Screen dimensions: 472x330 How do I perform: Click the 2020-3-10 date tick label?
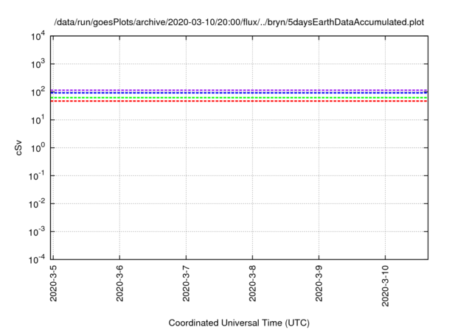tap(385, 286)
